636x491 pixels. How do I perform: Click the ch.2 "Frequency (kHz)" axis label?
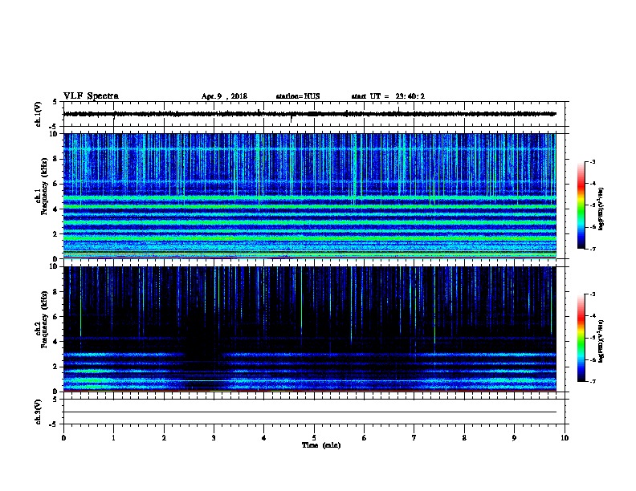coord(45,319)
